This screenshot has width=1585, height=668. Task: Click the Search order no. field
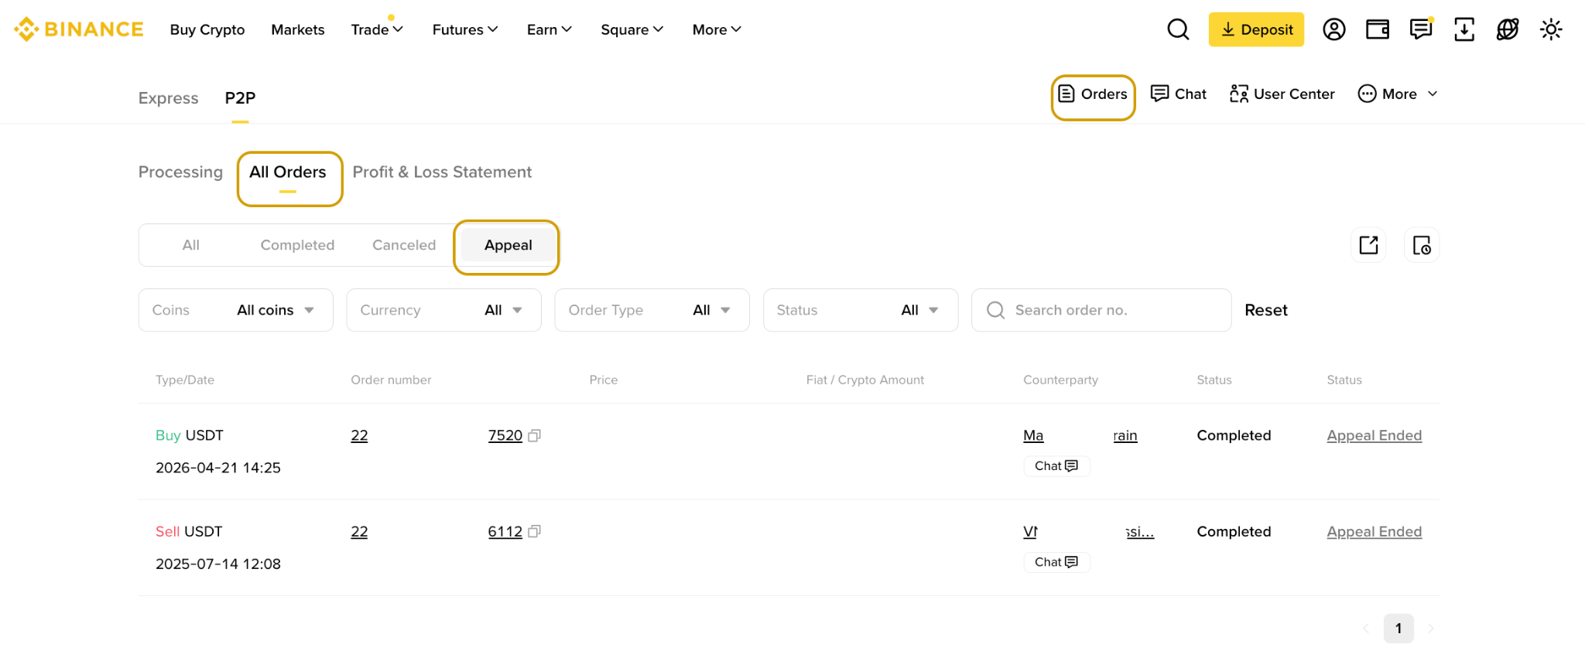(1101, 310)
